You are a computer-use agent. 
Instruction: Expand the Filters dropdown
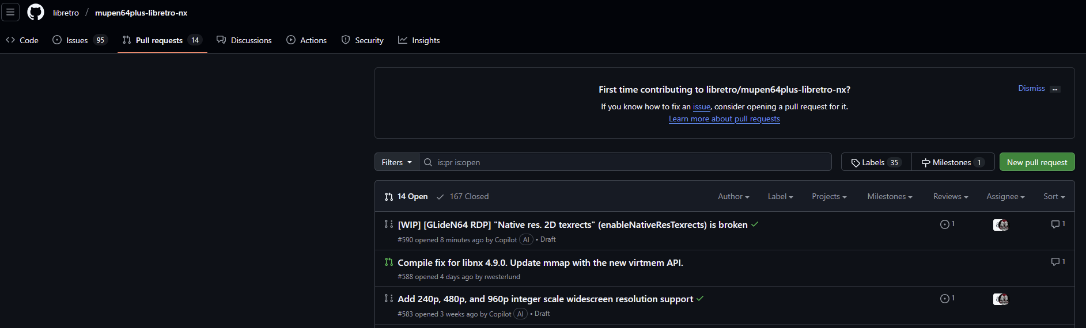point(396,162)
